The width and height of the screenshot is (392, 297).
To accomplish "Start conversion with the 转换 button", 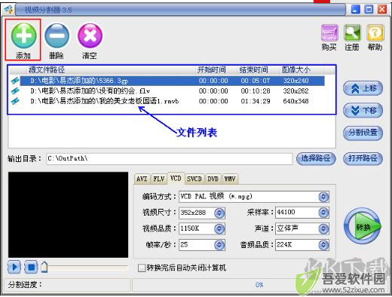I will coord(363,226).
